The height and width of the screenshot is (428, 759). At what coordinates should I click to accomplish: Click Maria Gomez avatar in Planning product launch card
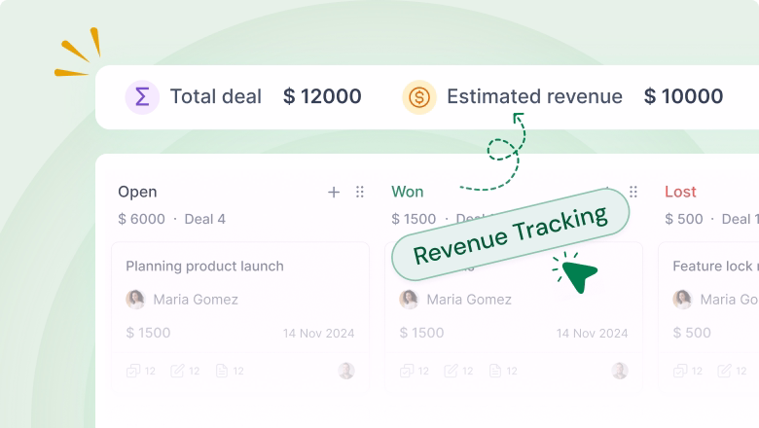[x=135, y=300]
